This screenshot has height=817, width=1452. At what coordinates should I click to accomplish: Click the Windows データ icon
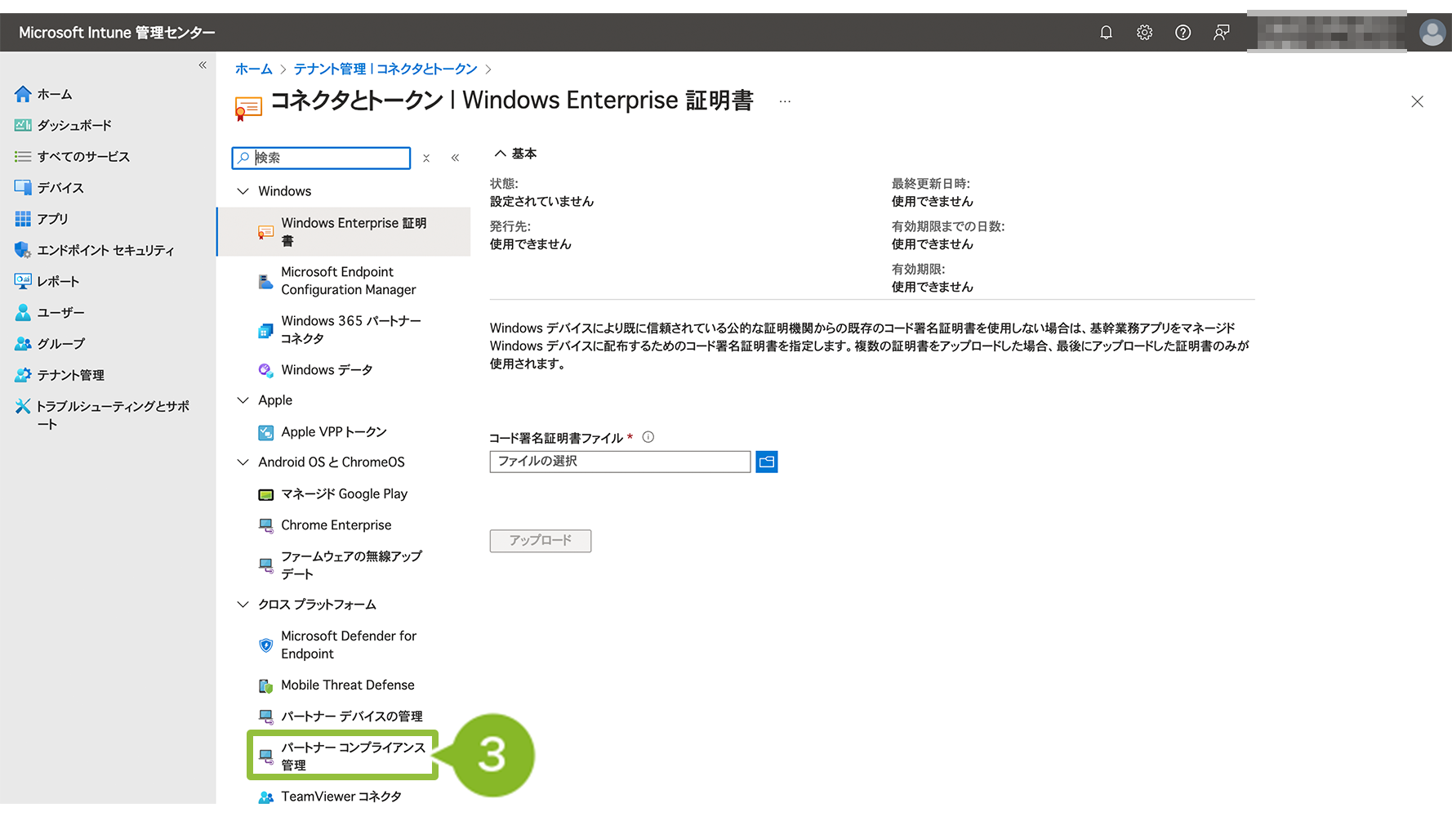[265, 370]
